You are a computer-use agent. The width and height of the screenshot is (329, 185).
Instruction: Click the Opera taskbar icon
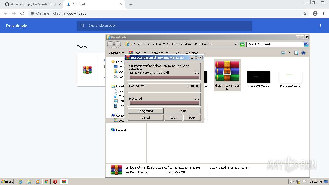55,182
